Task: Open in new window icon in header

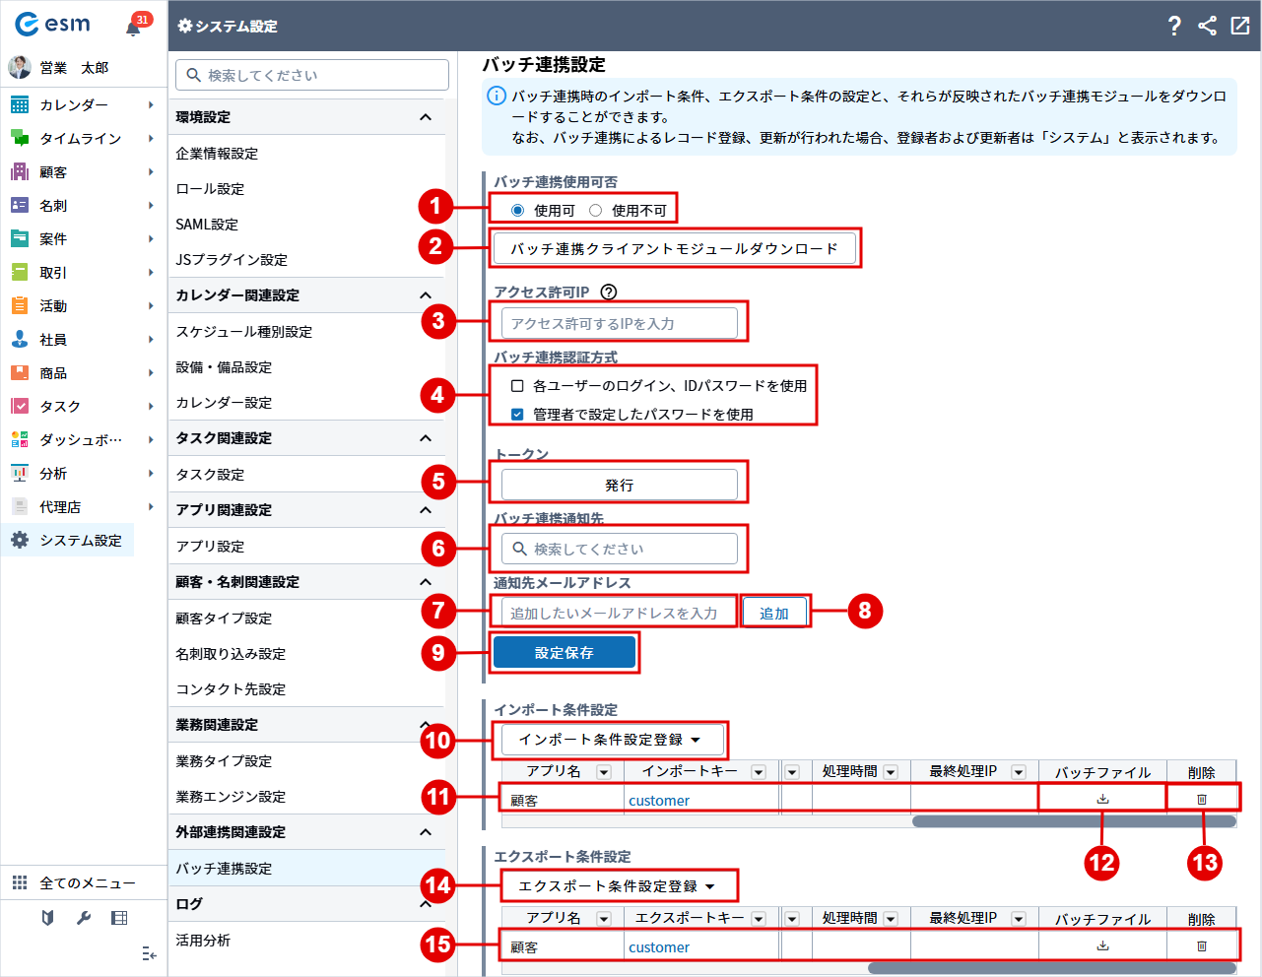Action: click(x=1240, y=27)
